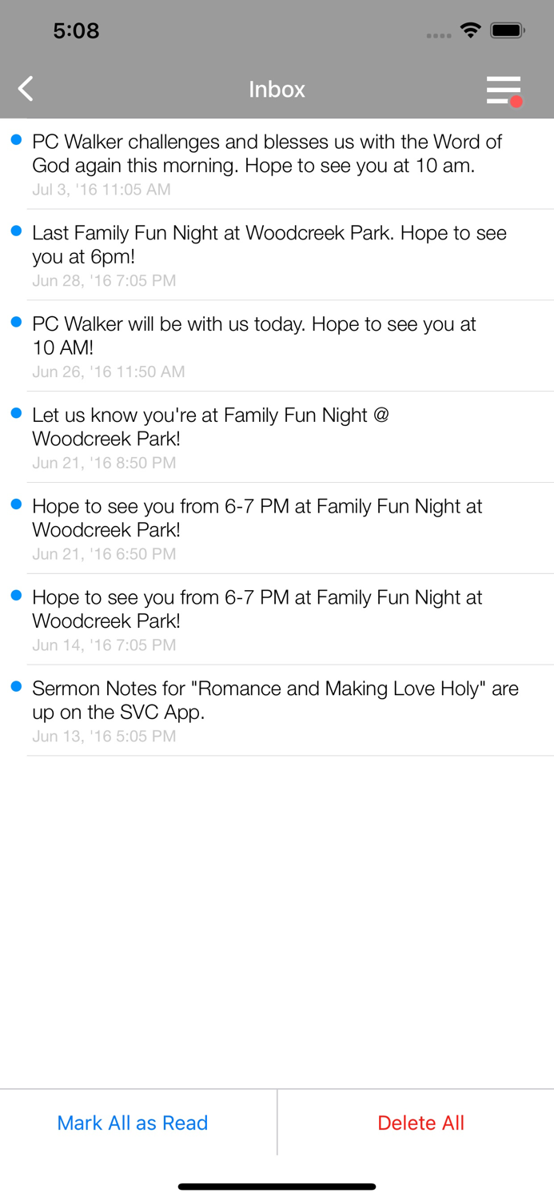
Task: Open the hamburger menu with notification badge
Action: (x=503, y=90)
